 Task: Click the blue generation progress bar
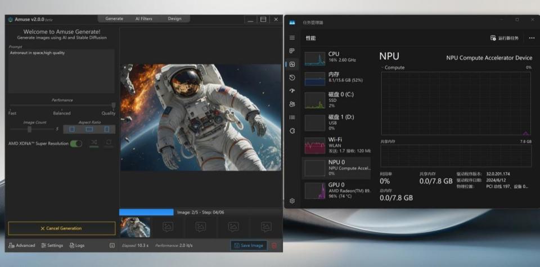(146, 213)
